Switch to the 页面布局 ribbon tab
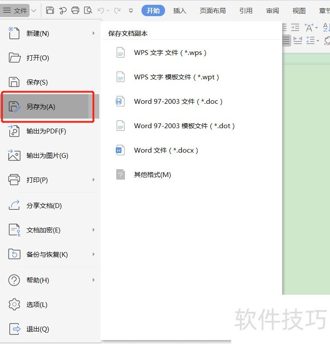The height and width of the screenshot is (344, 330). pos(212,10)
